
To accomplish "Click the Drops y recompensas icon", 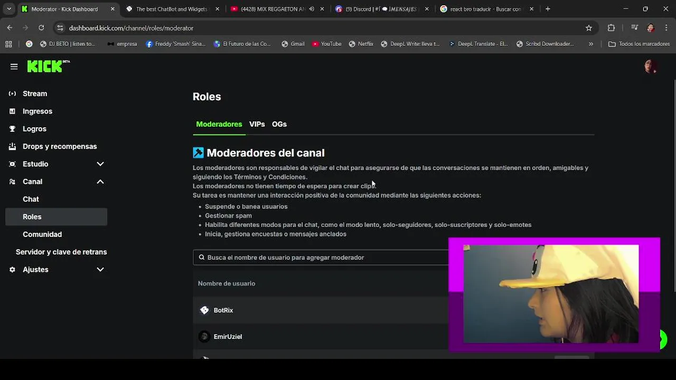I will point(12,146).
